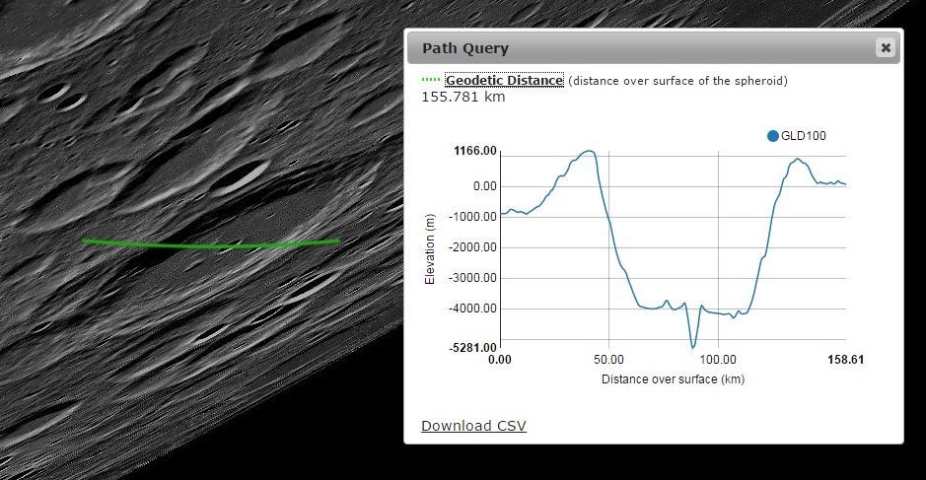Click the -5281.00 minimum elevation label
The image size is (926, 480).
473,347
